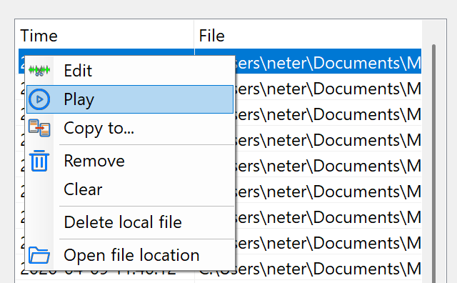Select Delete local file menu entry
Viewport: 457px width, 283px height.
[x=130, y=222]
